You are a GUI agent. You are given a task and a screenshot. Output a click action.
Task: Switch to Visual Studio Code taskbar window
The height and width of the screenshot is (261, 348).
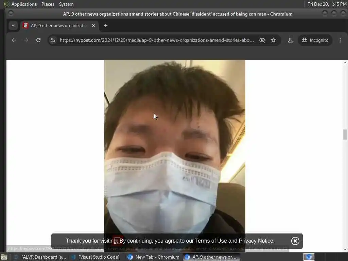[x=95, y=257]
